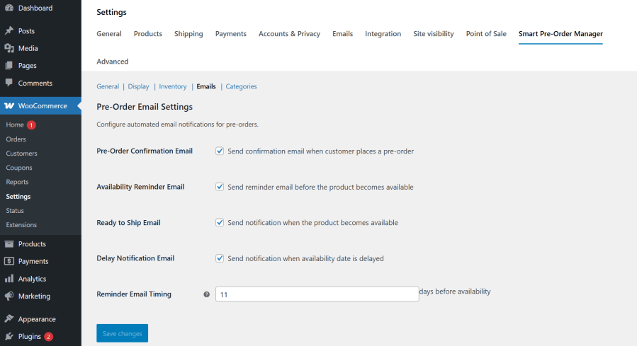This screenshot has height=346, width=637.
Task: Click the Appearance paintbrush icon
Action: coord(9,319)
